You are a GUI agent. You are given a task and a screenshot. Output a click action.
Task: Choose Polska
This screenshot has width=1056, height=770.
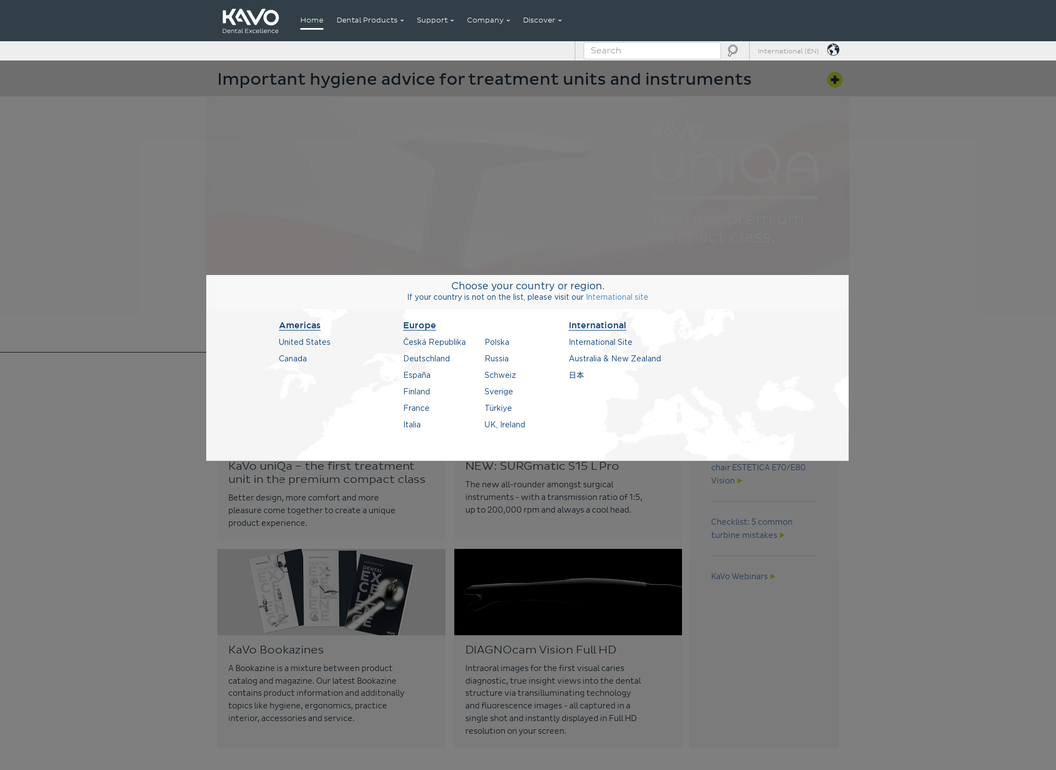pyautogui.click(x=497, y=342)
